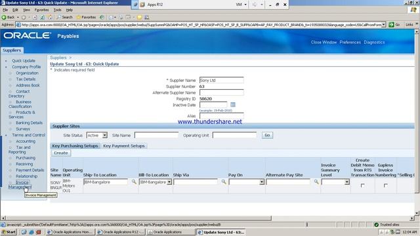Click the red quick launch icon
This screenshot has width=420, height=236.
[x=38, y=232]
